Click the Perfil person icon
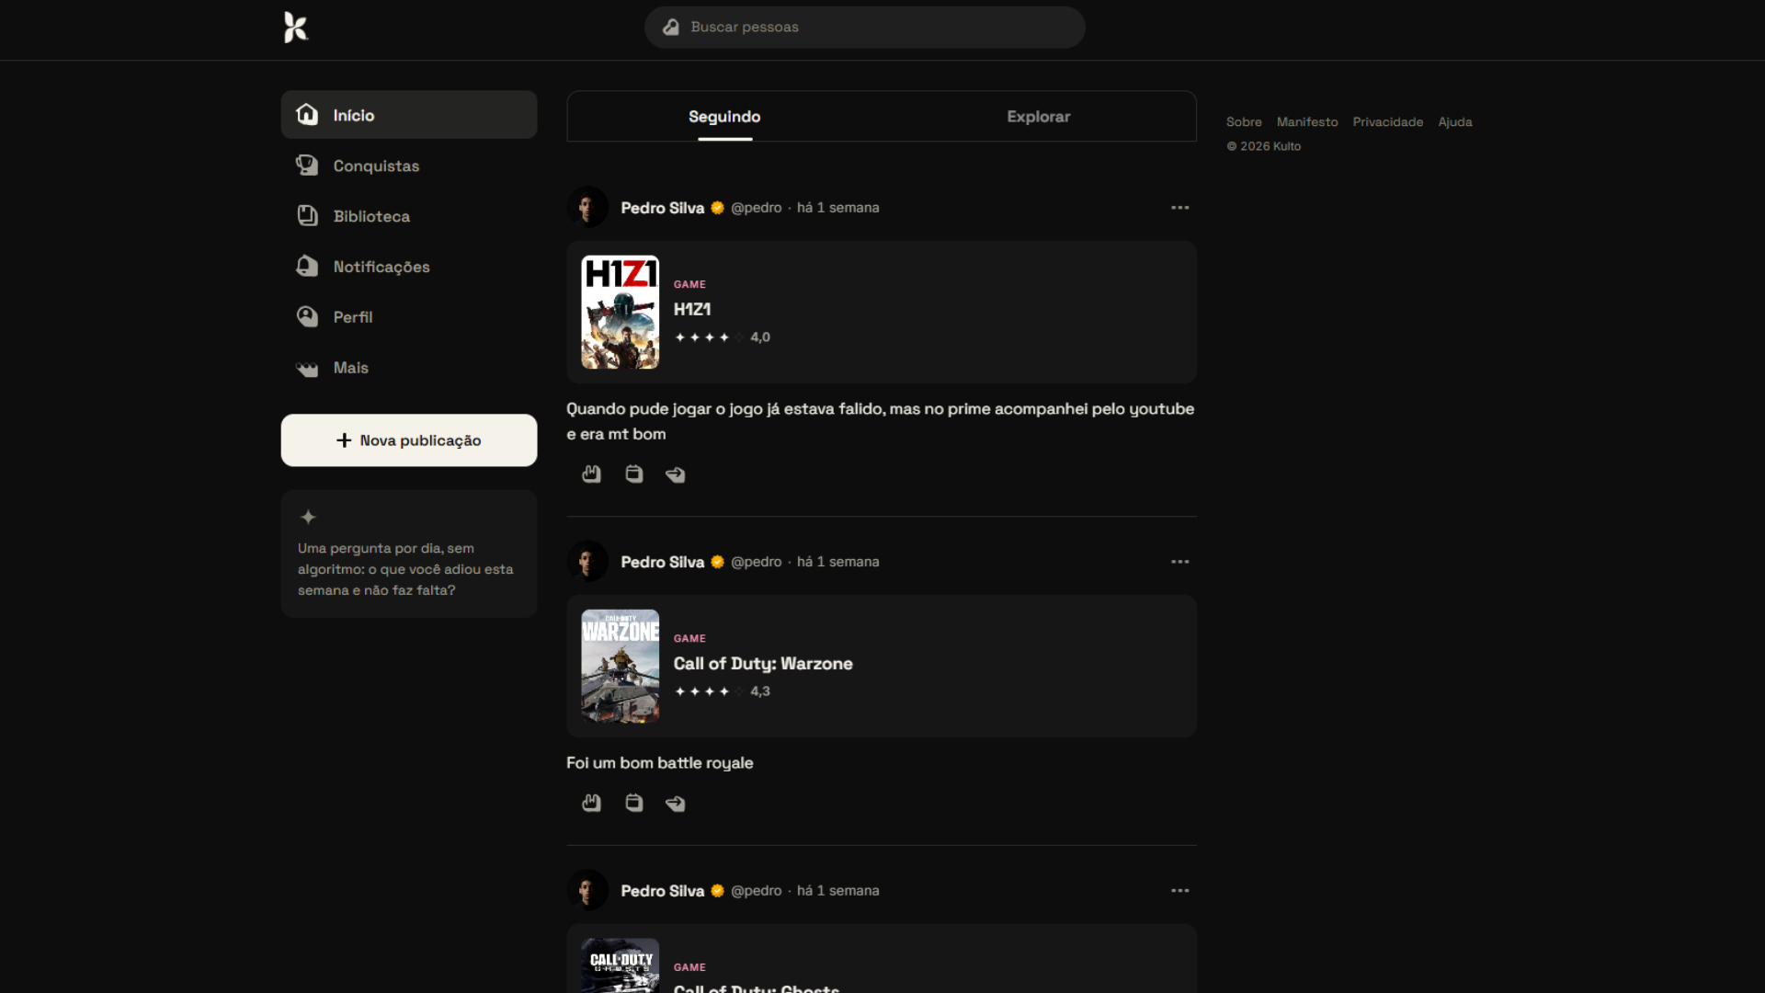The width and height of the screenshot is (1765, 993). pyautogui.click(x=307, y=316)
